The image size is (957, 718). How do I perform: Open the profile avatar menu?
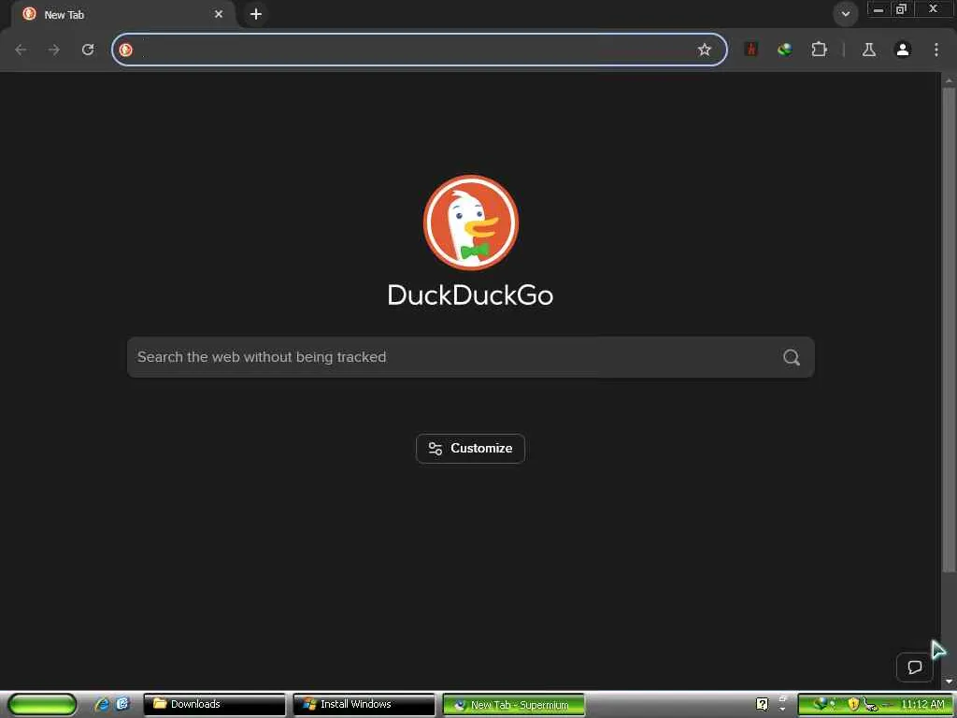[903, 50]
